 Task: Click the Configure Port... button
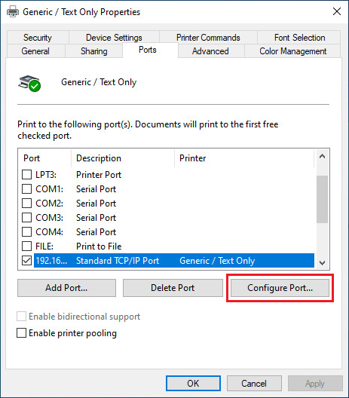[x=280, y=288]
